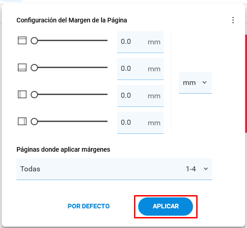Click the top margin icon
This screenshot has width=247, height=228.
[22, 41]
